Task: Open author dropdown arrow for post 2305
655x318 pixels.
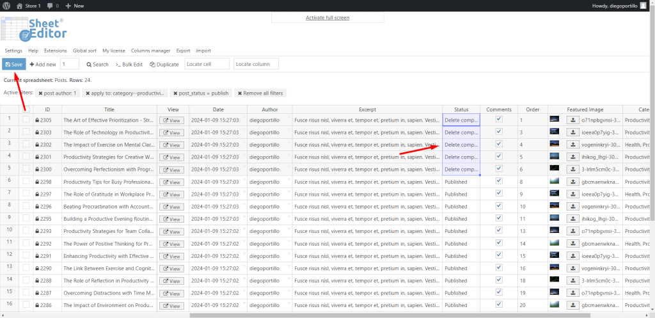Action: point(288,118)
